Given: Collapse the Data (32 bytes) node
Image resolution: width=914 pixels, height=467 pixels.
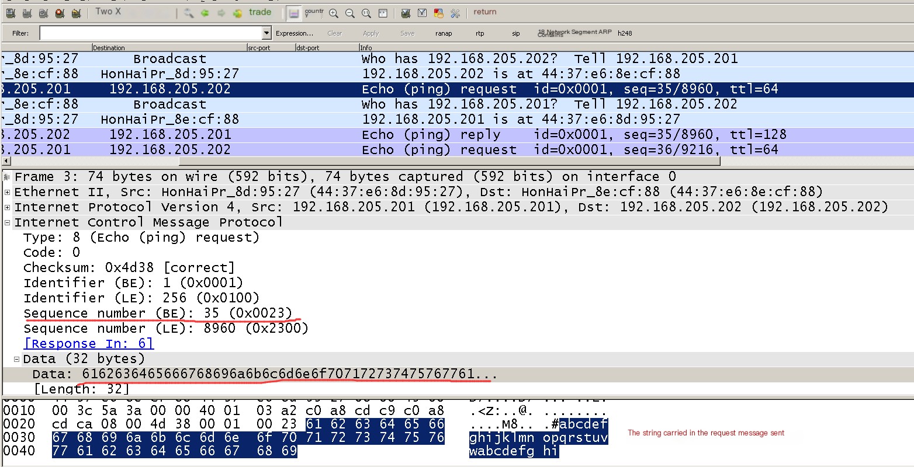Looking at the screenshot, I should pos(16,359).
